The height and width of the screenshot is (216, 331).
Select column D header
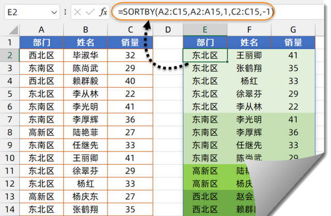[168, 30]
